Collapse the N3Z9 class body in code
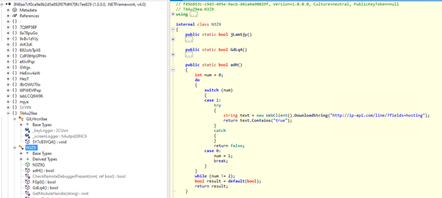 pyautogui.click(x=173, y=29)
